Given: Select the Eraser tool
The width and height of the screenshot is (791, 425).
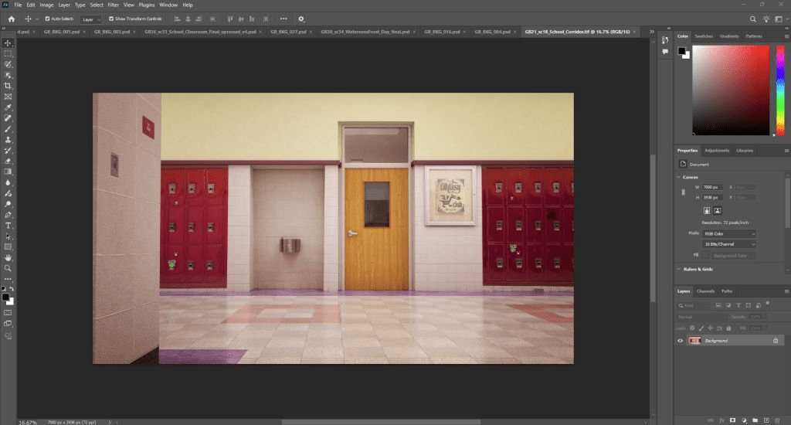Looking at the screenshot, I should [x=8, y=161].
